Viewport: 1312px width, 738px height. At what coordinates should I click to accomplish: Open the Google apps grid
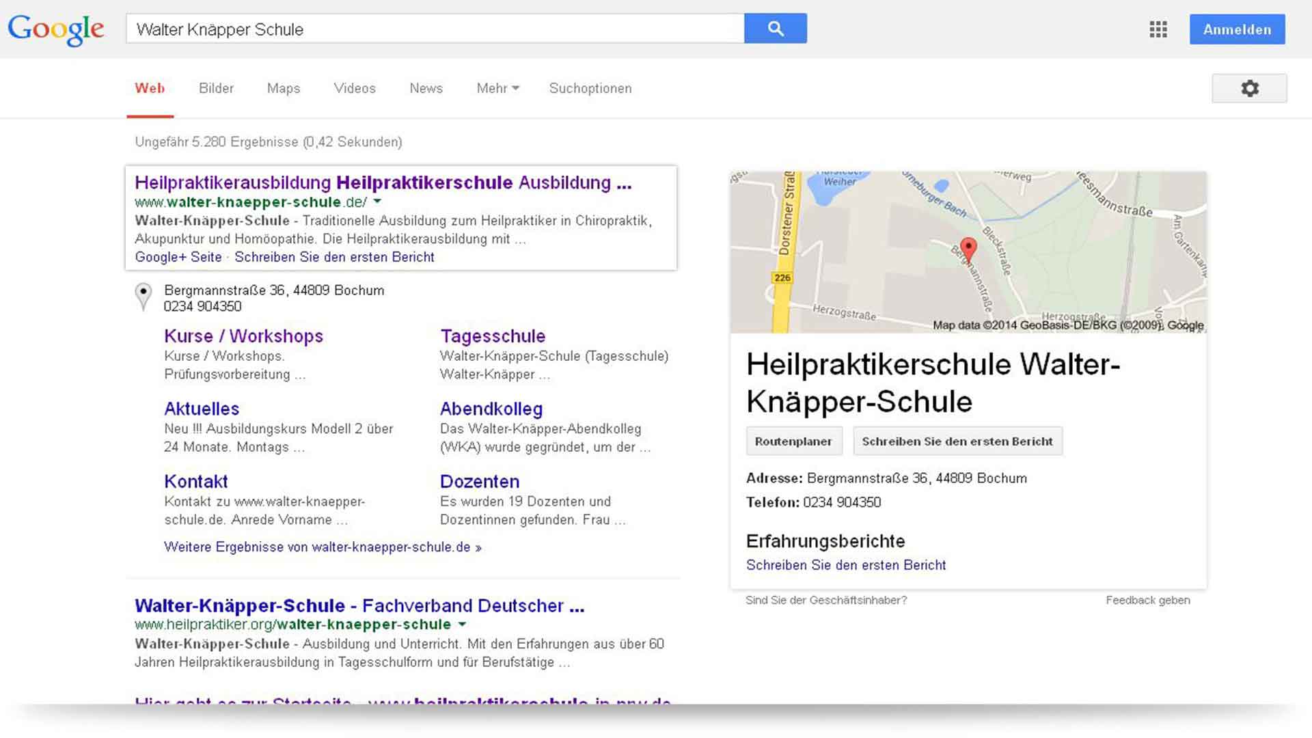[1158, 29]
